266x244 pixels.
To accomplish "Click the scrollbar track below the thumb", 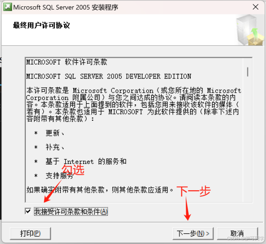I will [x=248, y=139].
